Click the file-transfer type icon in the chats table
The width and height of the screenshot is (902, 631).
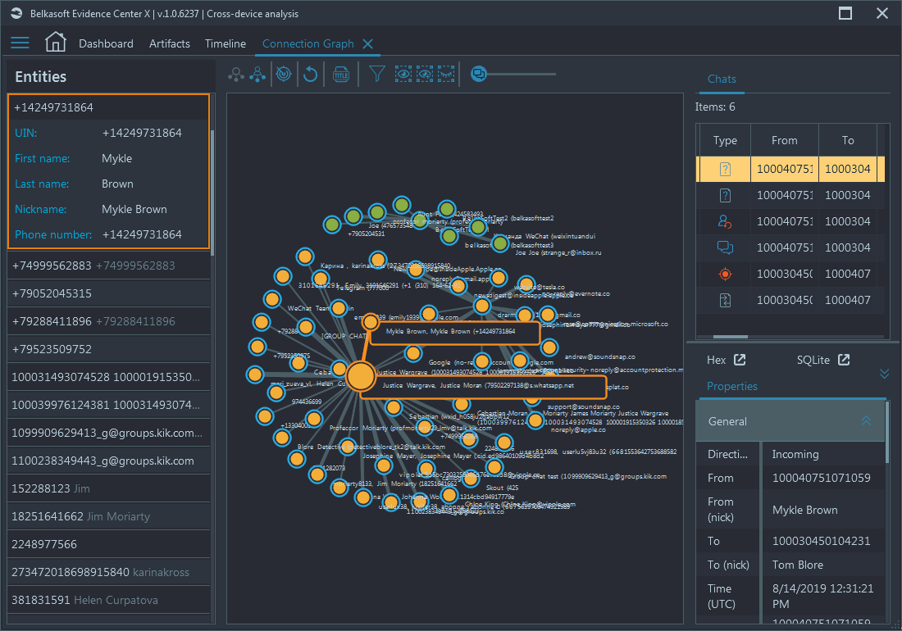click(725, 300)
